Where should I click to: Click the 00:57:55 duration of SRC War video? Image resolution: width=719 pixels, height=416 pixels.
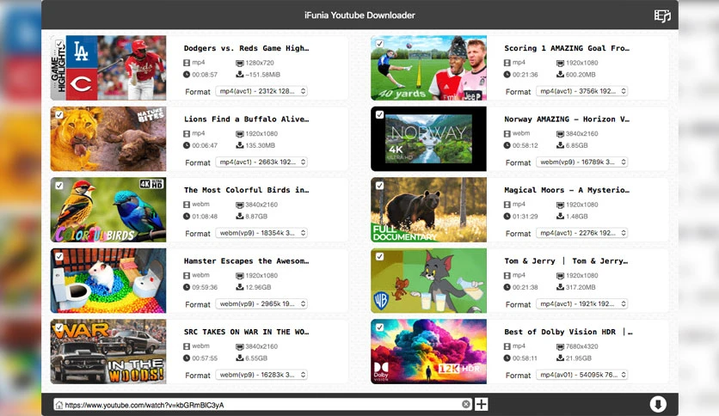205,358
